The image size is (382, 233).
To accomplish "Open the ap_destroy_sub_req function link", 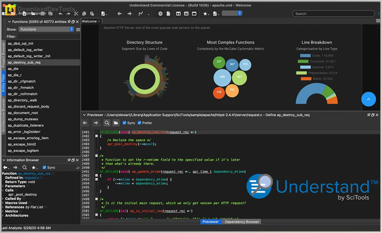I will (34, 174).
